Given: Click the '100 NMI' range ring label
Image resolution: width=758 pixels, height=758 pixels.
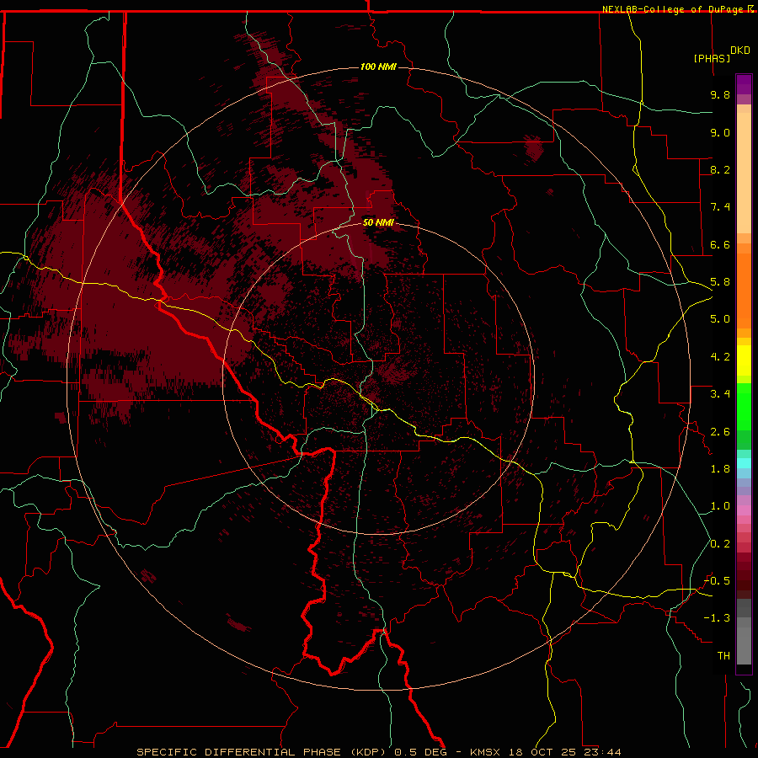Looking at the screenshot, I should coord(378,67).
